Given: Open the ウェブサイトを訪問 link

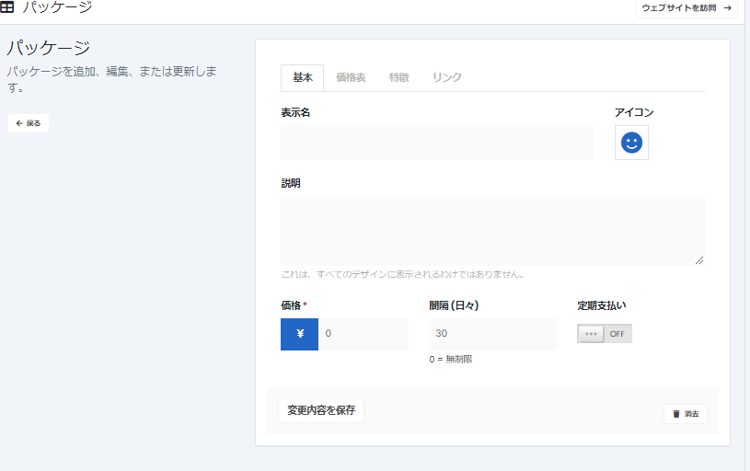Looking at the screenshot, I should pos(687,8).
